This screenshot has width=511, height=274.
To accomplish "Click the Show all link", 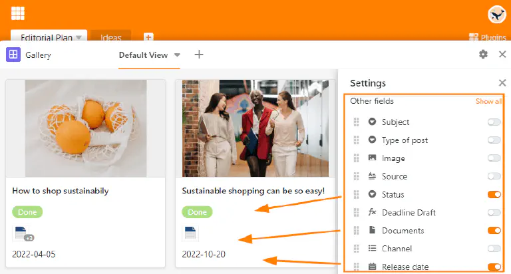I will pyautogui.click(x=488, y=102).
